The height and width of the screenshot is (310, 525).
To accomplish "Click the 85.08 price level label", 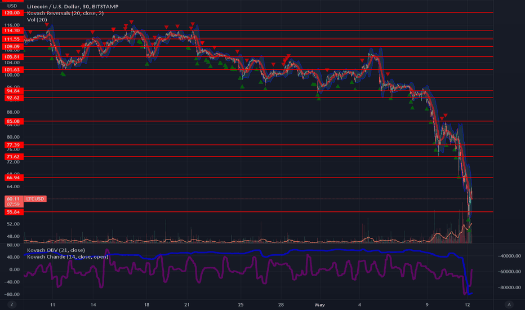I will pyautogui.click(x=14, y=121).
